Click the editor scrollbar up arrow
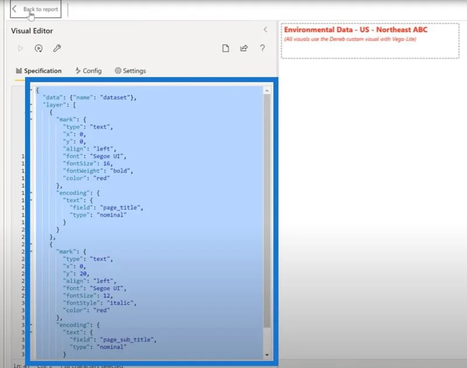The image size is (467, 368). tap(267, 90)
